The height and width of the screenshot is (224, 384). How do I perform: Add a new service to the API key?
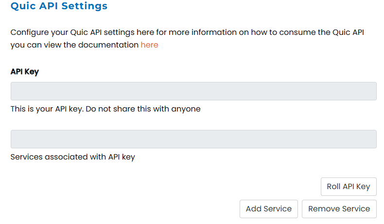coord(268,209)
